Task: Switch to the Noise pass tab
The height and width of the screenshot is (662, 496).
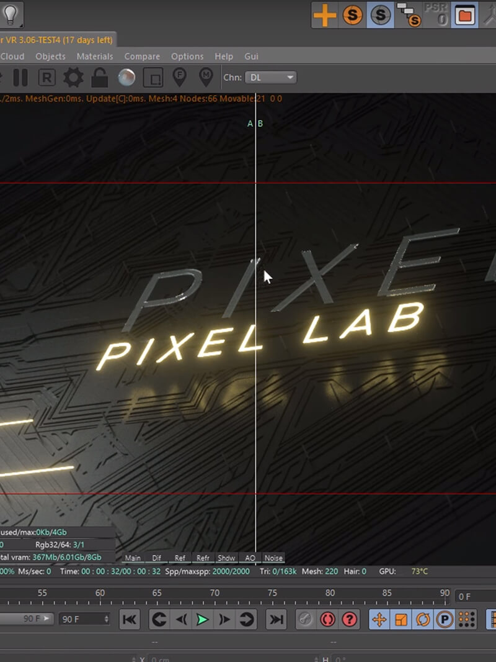Action: click(273, 558)
